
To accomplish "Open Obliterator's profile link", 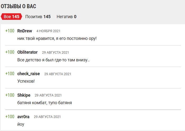I will point(27,52).
